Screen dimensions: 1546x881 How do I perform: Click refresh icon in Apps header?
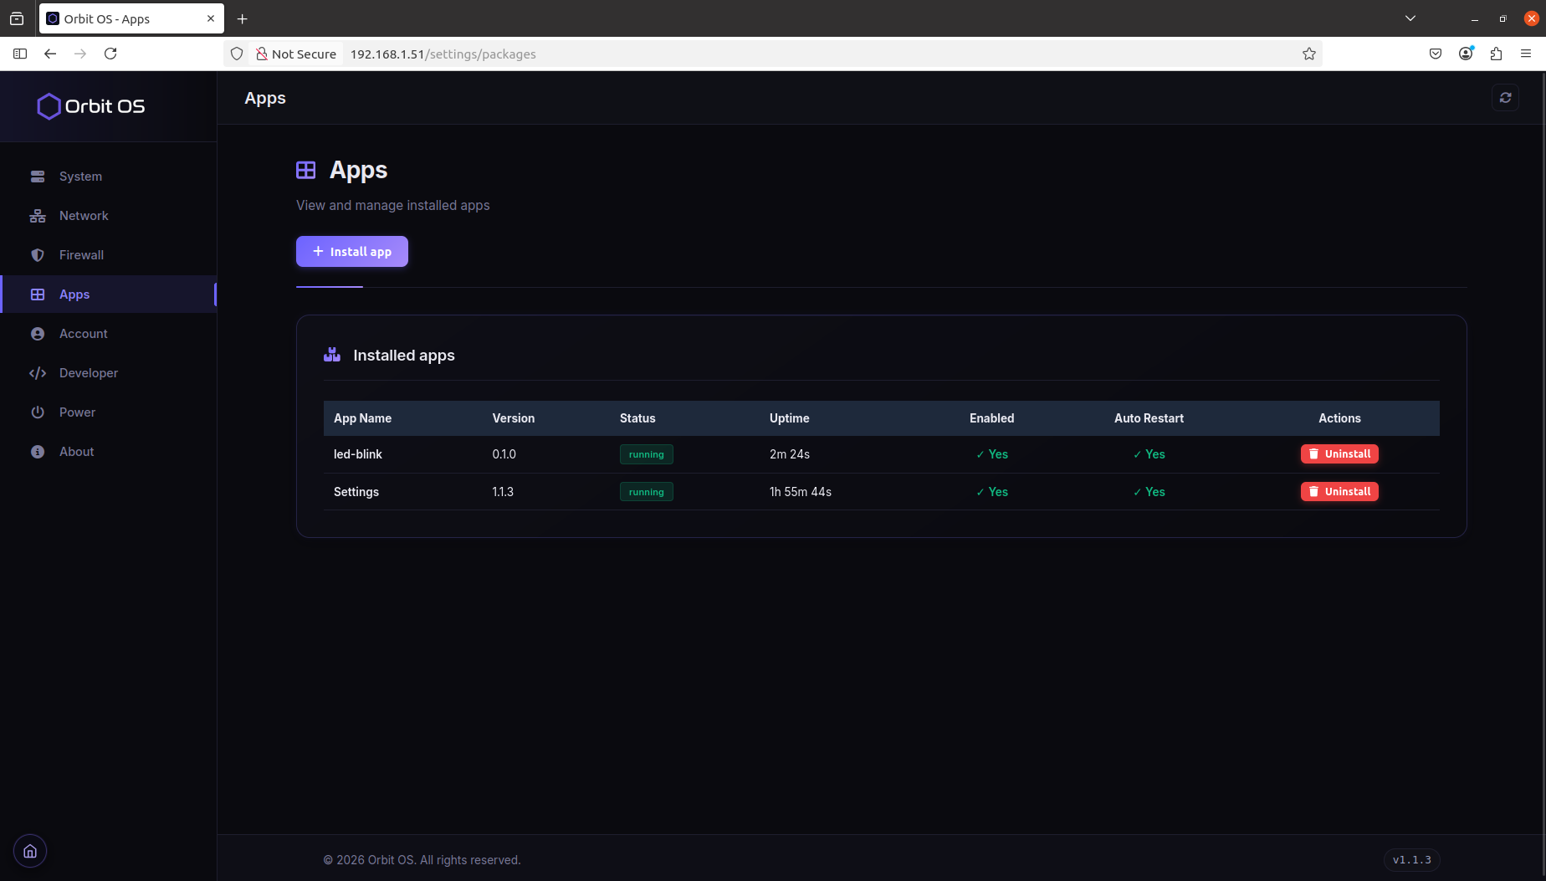point(1506,98)
